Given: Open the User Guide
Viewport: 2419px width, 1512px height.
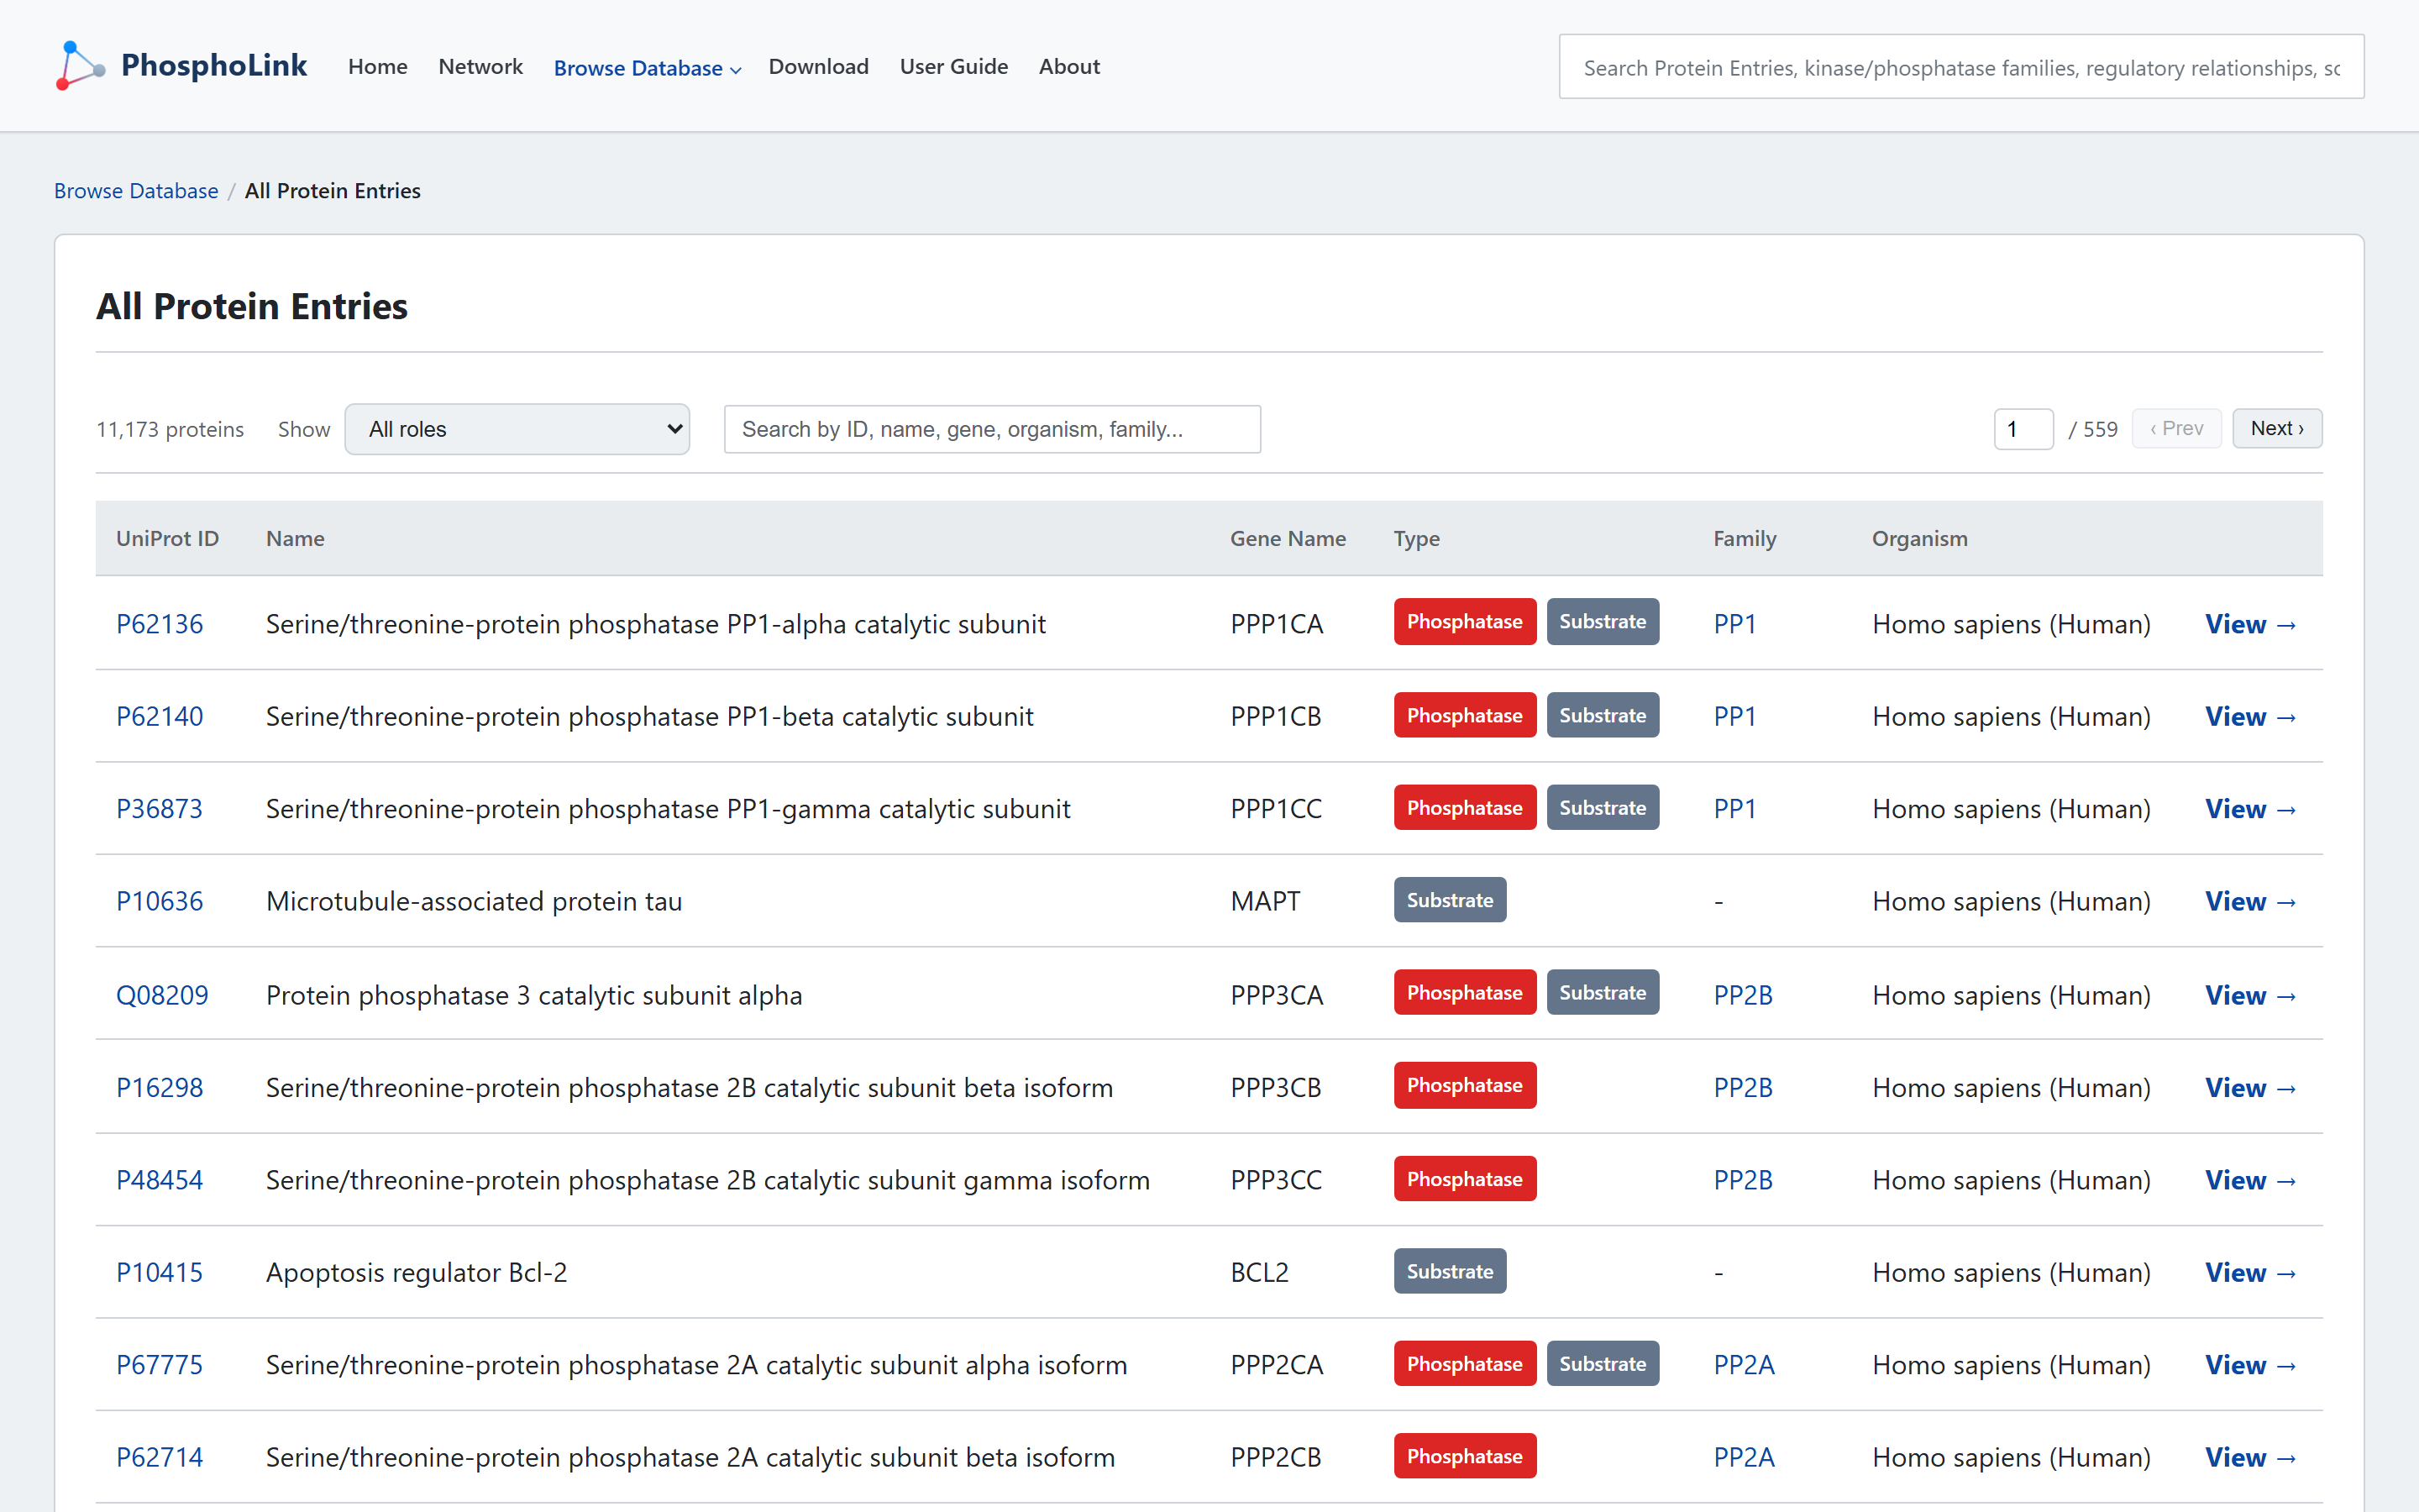Looking at the screenshot, I should click(x=953, y=66).
